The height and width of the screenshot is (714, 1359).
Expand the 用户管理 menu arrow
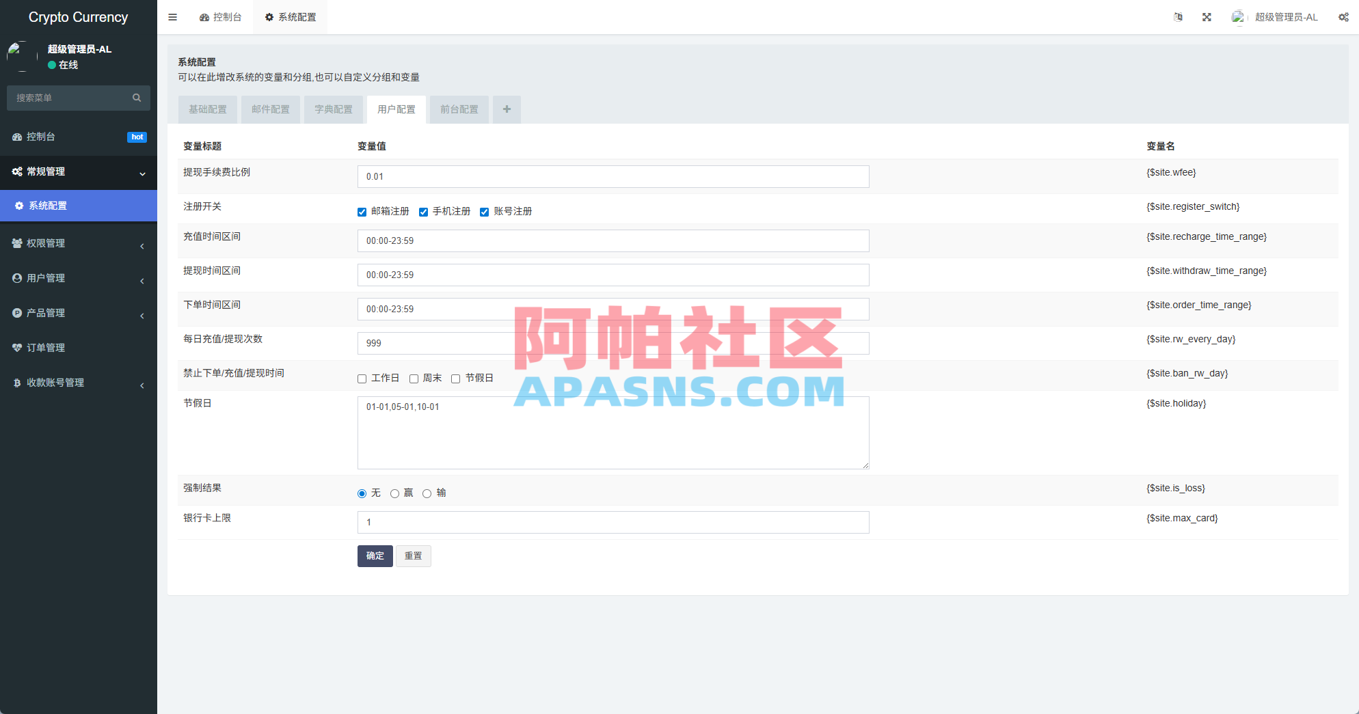[142, 281]
